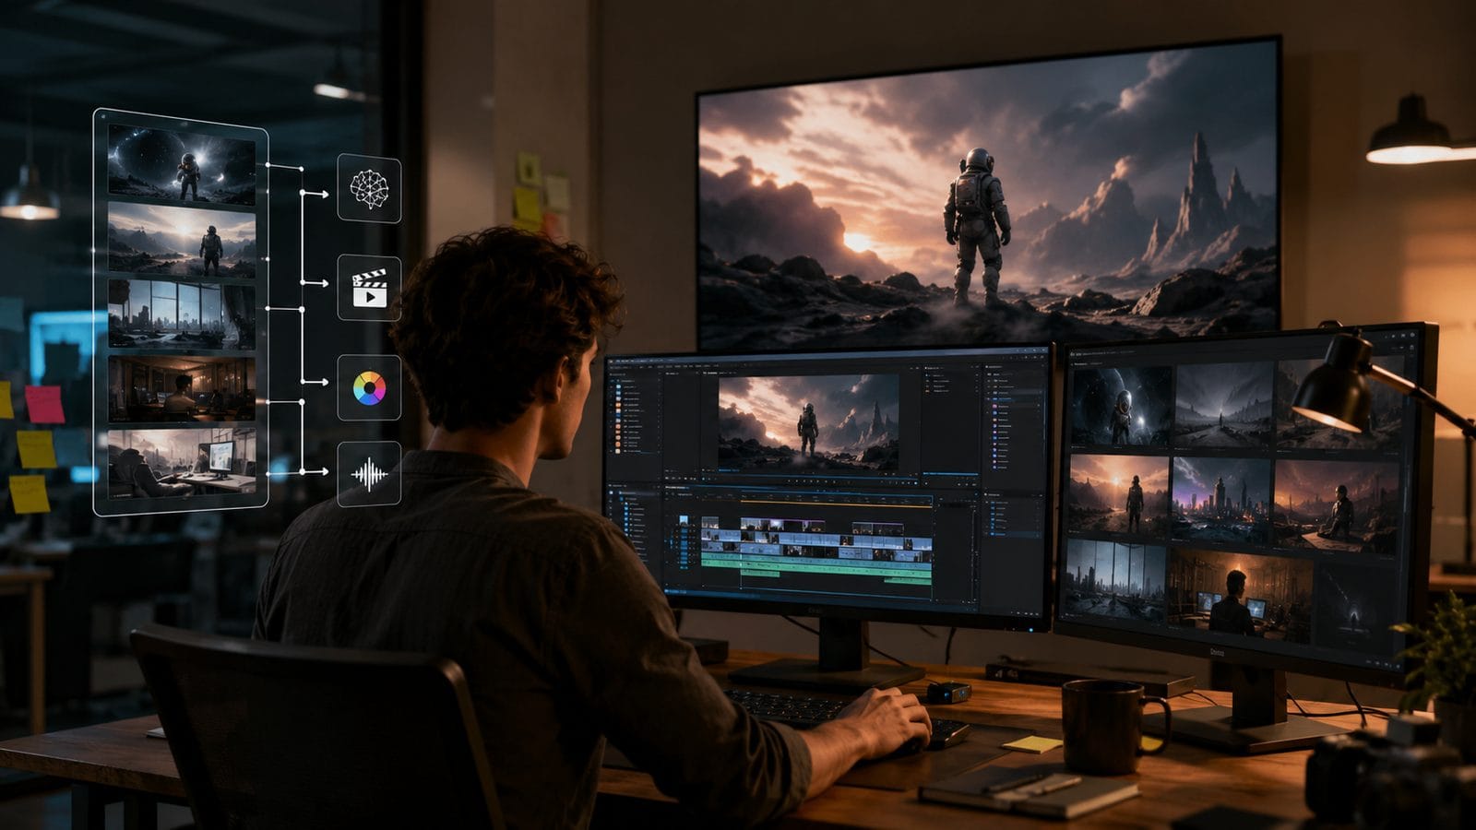Select short green audio clip at bottom left
Image resolution: width=1476 pixels, height=830 pixels.
pyautogui.click(x=760, y=574)
